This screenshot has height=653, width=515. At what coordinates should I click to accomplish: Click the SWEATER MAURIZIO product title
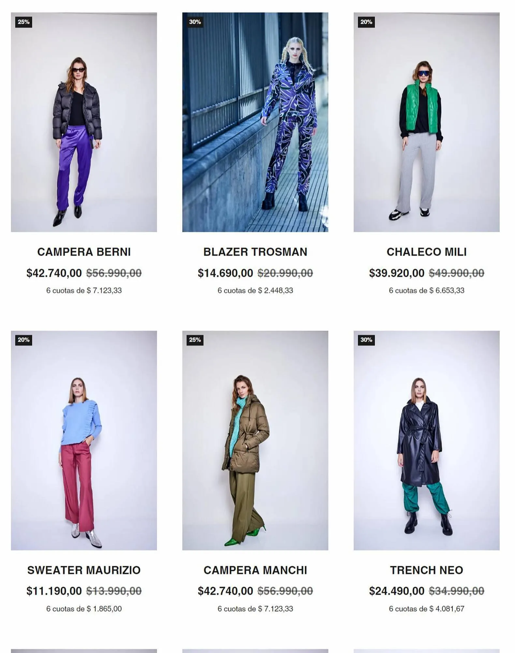[x=84, y=570]
